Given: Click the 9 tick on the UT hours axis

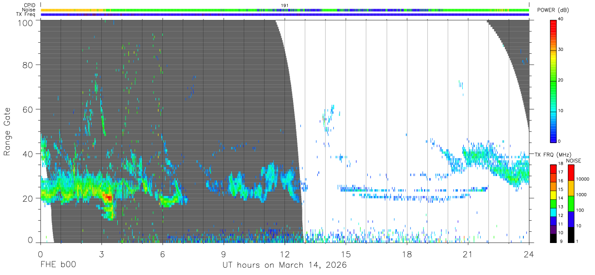Looking at the screenshot, I should pos(223,254).
